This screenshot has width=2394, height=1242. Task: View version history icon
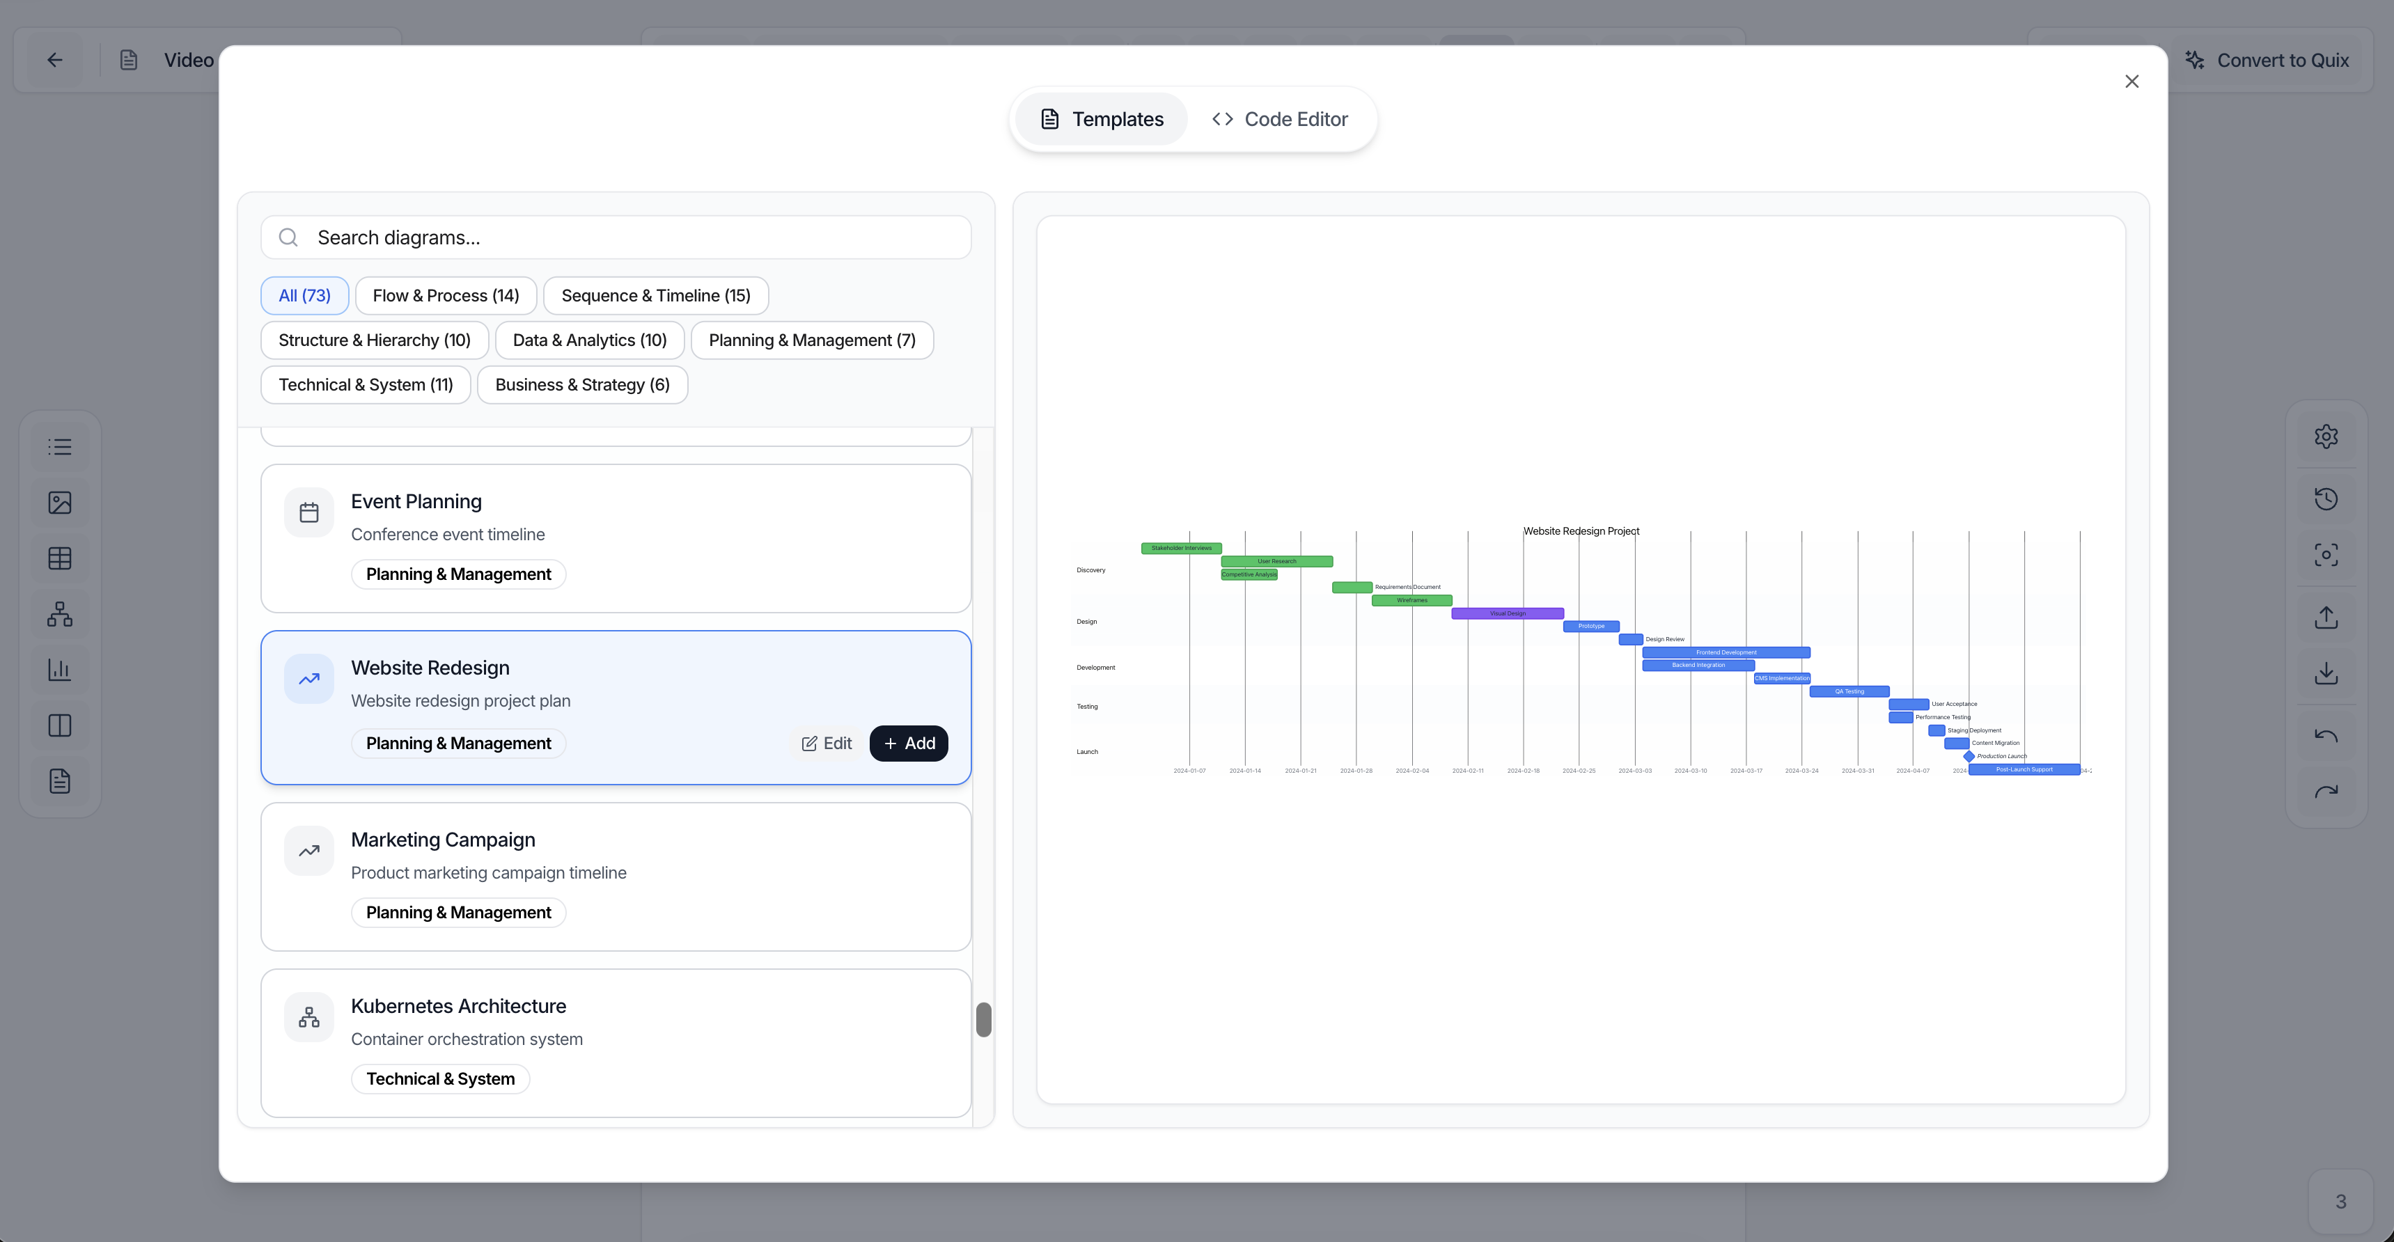click(x=2327, y=498)
